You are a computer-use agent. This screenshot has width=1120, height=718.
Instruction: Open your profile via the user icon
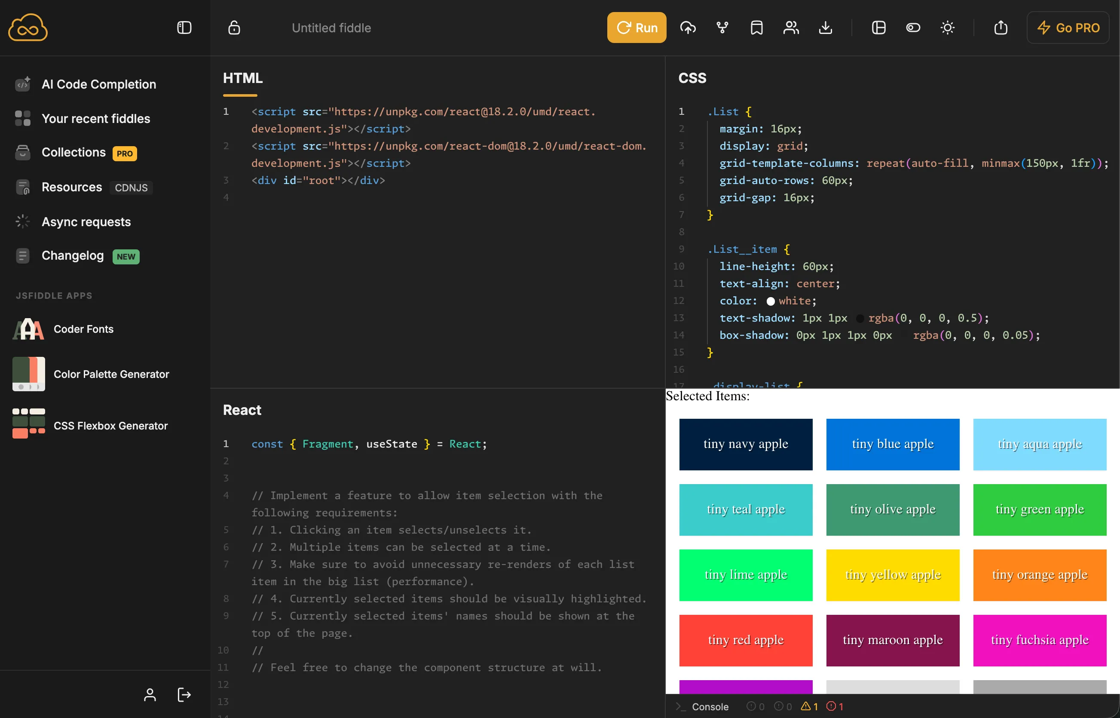150,695
